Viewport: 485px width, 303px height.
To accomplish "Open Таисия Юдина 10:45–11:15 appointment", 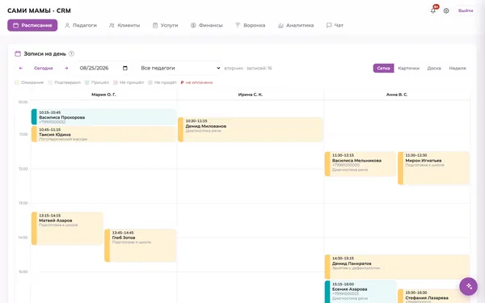I will coord(104,134).
